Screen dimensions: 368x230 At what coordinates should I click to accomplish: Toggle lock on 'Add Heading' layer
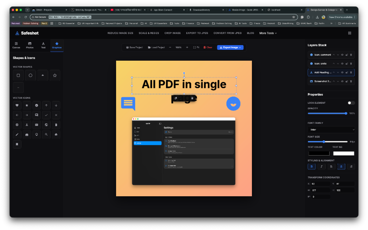click(347, 72)
